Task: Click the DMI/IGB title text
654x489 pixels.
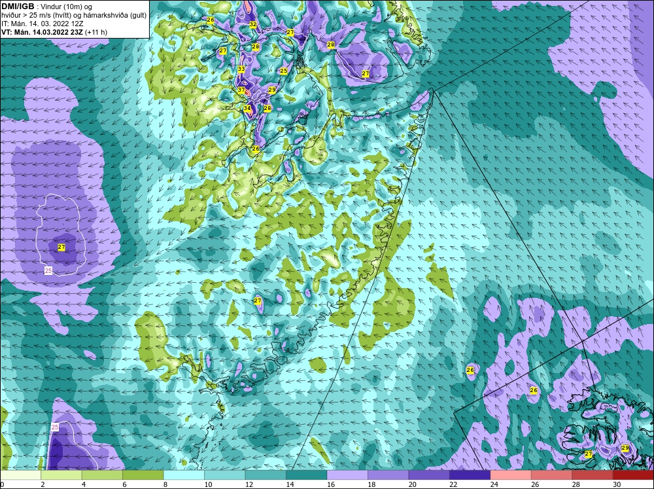Action: pyautogui.click(x=18, y=7)
